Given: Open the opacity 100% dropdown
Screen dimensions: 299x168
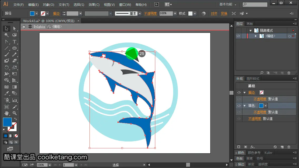Looking at the screenshot, I should click(x=175, y=13).
